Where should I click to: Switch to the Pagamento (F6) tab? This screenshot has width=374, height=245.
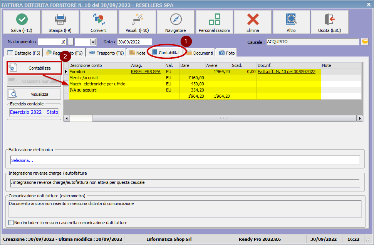pos(64,53)
